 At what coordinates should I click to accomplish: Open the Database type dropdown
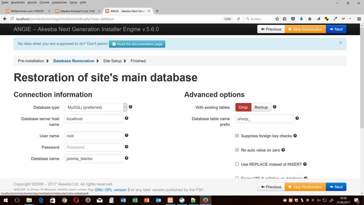click(x=96, y=108)
